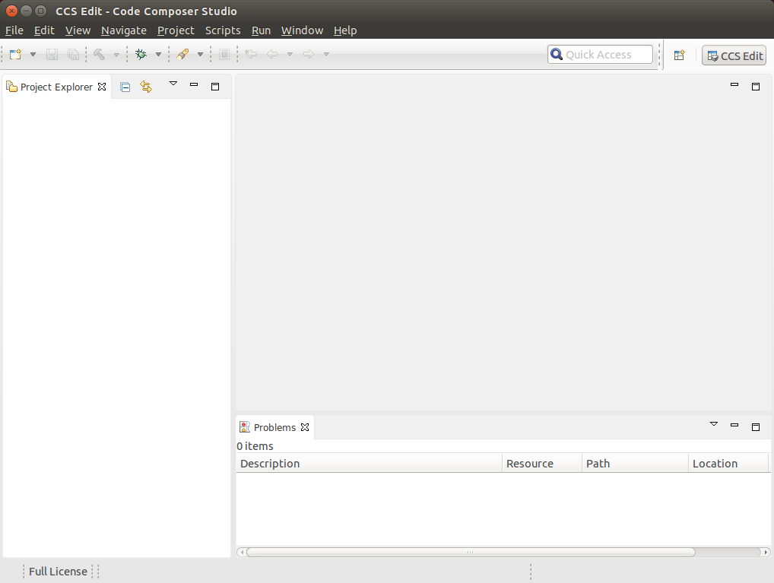Maximize the editor area

[756, 87]
